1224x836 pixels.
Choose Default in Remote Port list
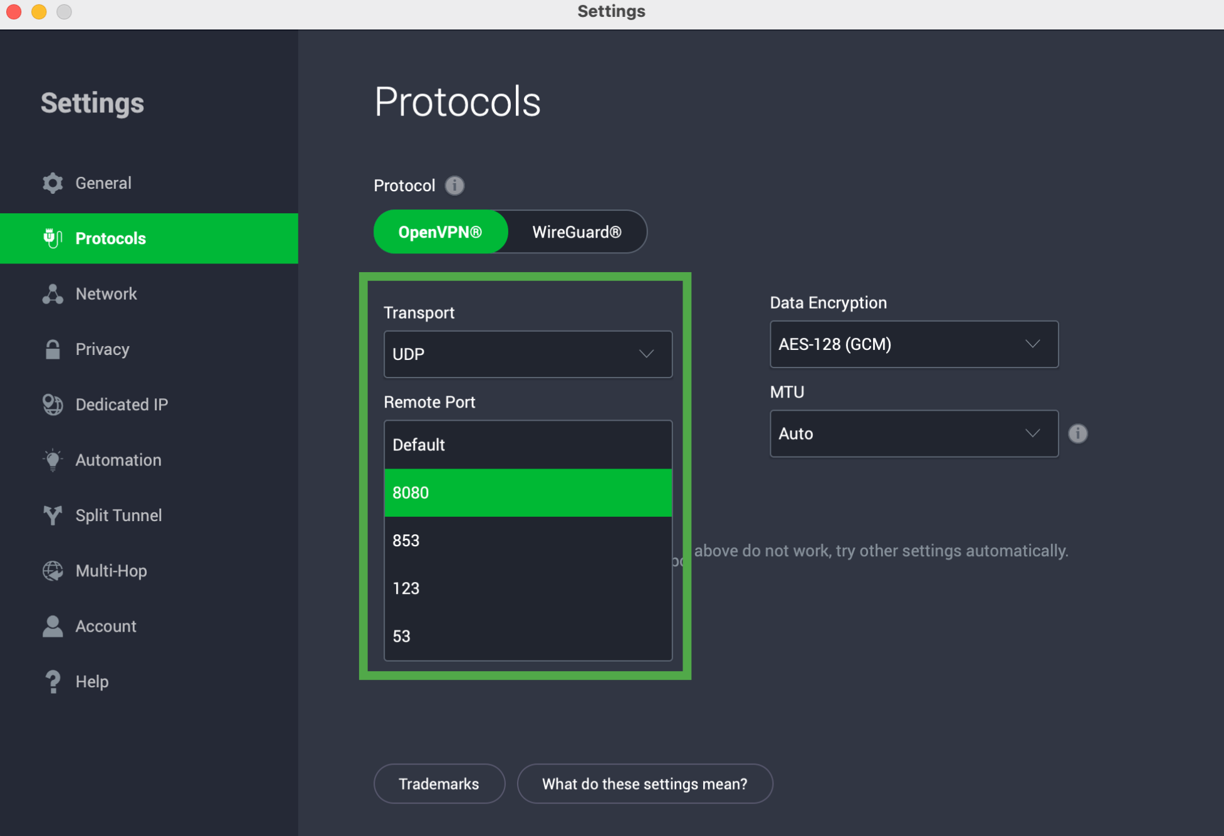[528, 445]
